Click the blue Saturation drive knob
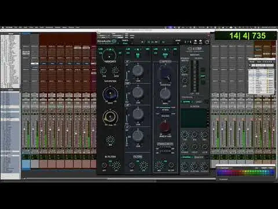Image resolution: width=278 pixels, height=209 pixels. pyautogui.click(x=110, y=94)
